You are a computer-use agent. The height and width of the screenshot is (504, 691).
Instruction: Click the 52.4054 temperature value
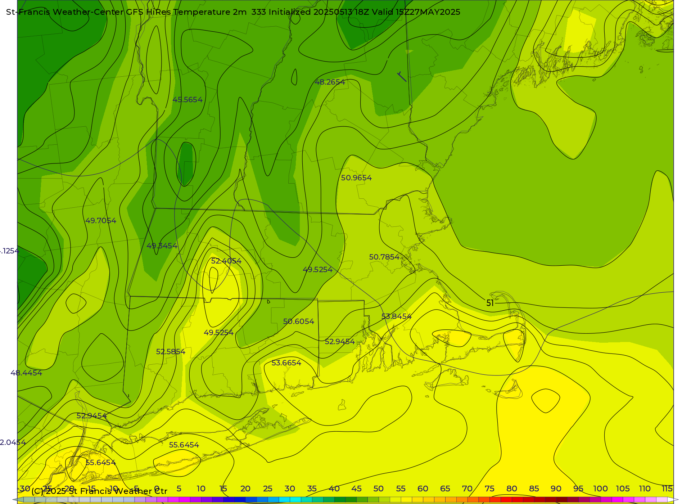coord(226,261)
